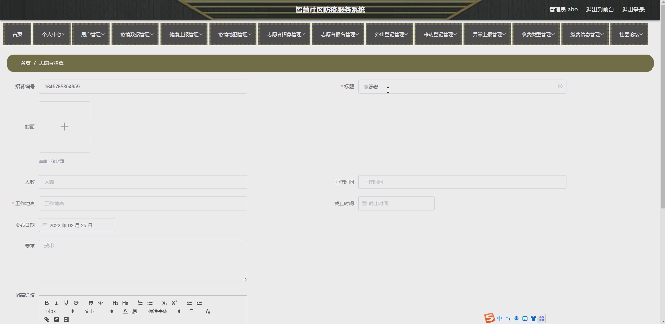
Task: Open the 文本 heading style dropdown
Action: click(99, 311)
